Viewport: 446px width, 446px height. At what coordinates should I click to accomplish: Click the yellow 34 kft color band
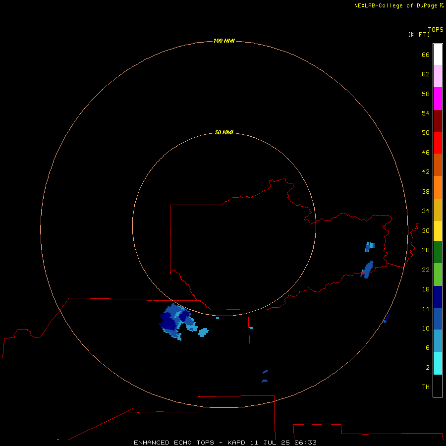tap(438, 231)
